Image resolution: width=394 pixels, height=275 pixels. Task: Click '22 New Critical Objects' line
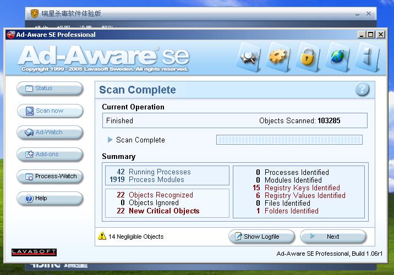pyautogui.click(x=158, y=211)
